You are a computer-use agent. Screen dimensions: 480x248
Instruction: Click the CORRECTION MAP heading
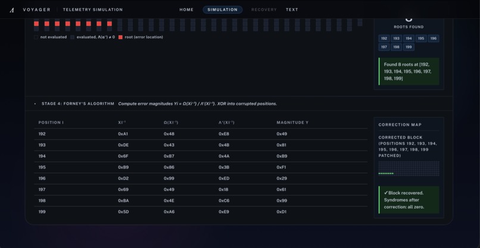[400, 125]
